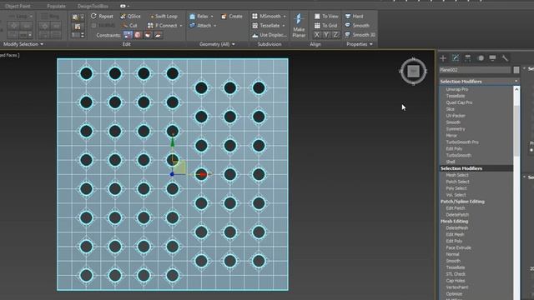Select the Cut tool in ribbon
Image resolution: width=534 pixels, height=300 pixels.
[130, 26]
